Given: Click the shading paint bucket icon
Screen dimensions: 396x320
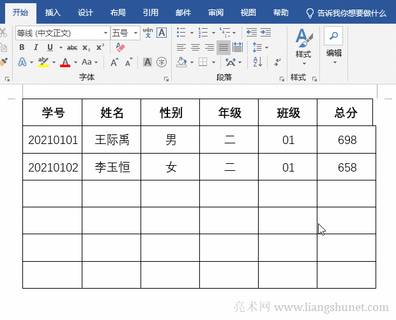Looking at the screenshot, I should point(181,62).
